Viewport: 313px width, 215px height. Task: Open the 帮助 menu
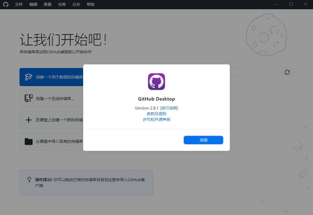[91, 4]
